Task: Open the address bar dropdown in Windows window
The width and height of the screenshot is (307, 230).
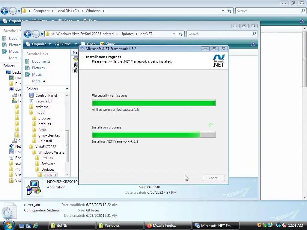Action: point(223,11)
